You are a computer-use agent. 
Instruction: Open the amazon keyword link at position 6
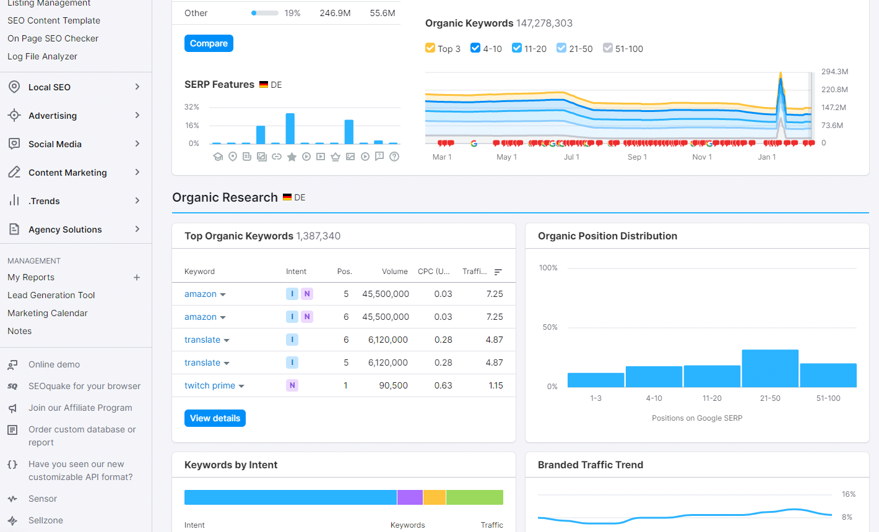[201, 317]
